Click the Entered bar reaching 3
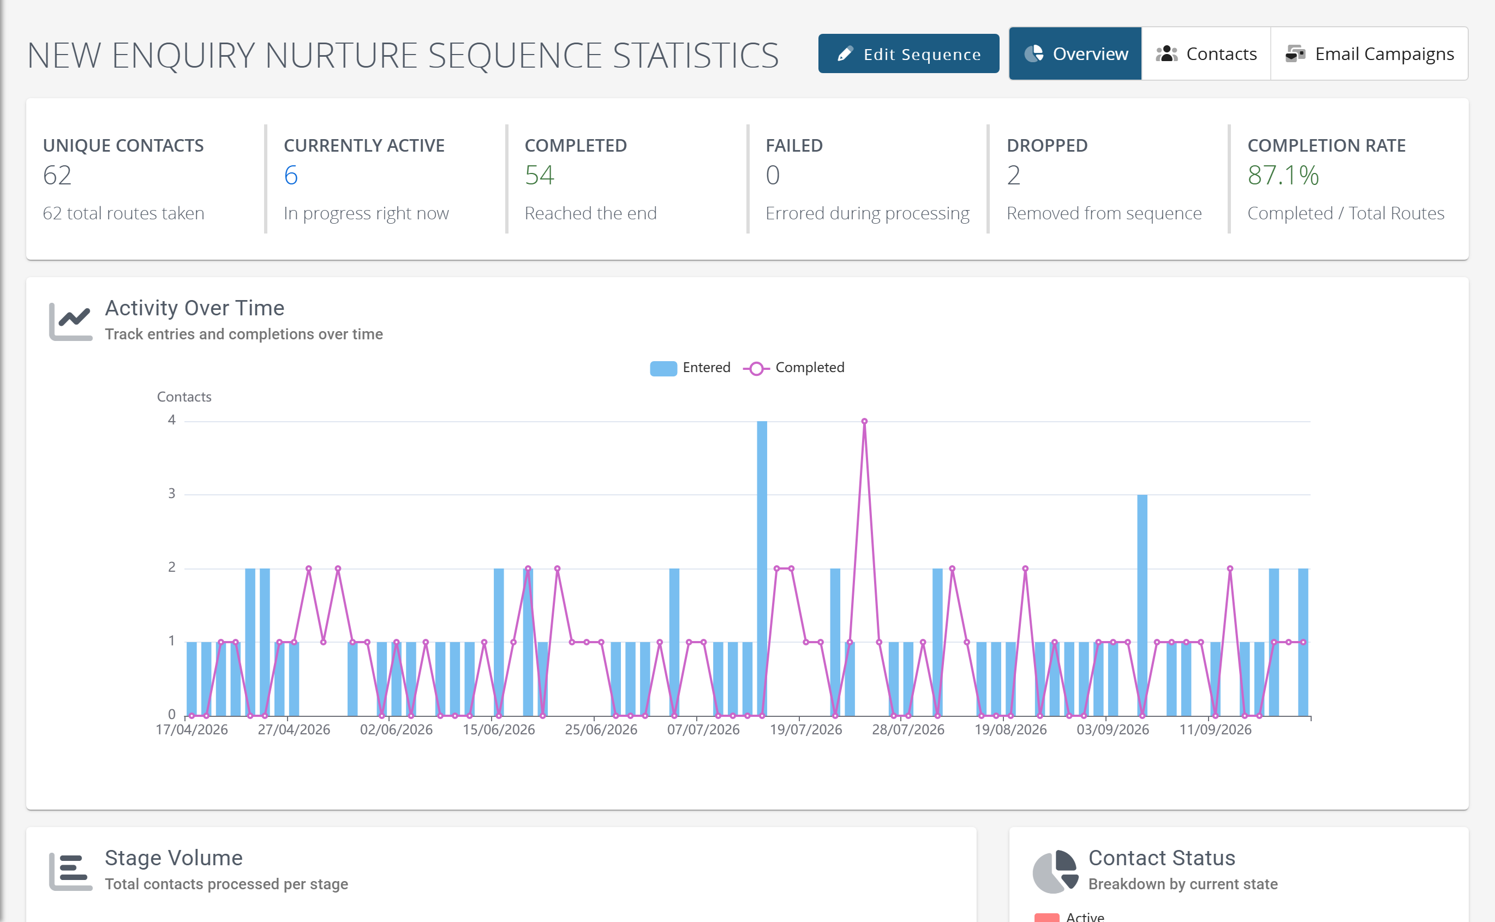This screenshot has width=1495, height=922. click(1143, 605)
